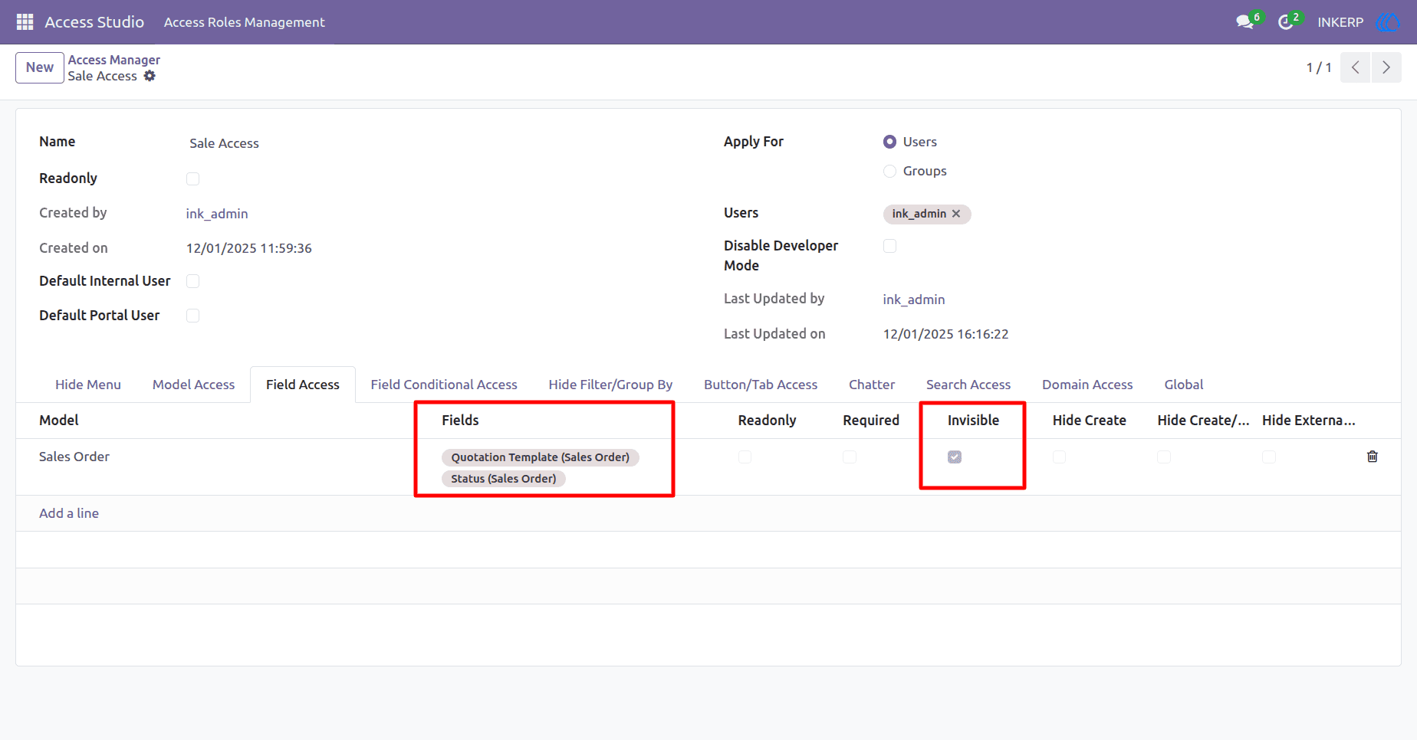The height and width of the screenshot is (740, 1417).
Task: Select the Users radio option
Action: click(x=889, y=142)
